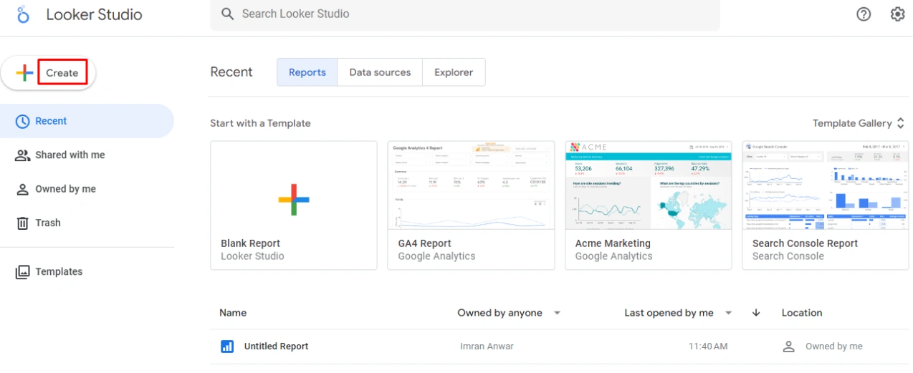
Task: Switch to the Data sources tab
Action: point(380,72)
